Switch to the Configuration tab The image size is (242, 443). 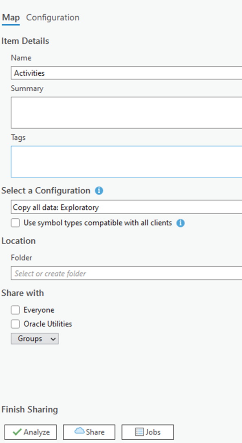(53, 18)
